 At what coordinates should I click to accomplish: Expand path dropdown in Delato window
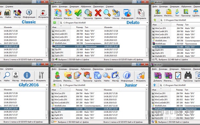147,23
